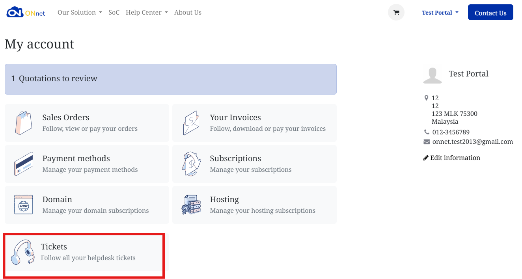Open Tickets helpdesk card title
Screen dimensions: 522x279
pyautogui.click(x=54, y=247)
